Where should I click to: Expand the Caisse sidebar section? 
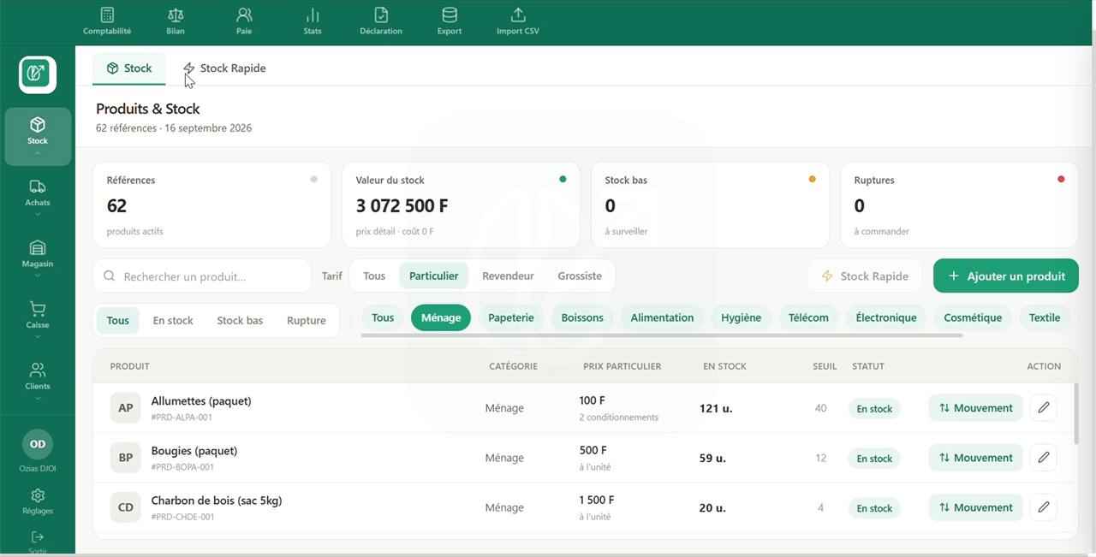tap(38, 321)
